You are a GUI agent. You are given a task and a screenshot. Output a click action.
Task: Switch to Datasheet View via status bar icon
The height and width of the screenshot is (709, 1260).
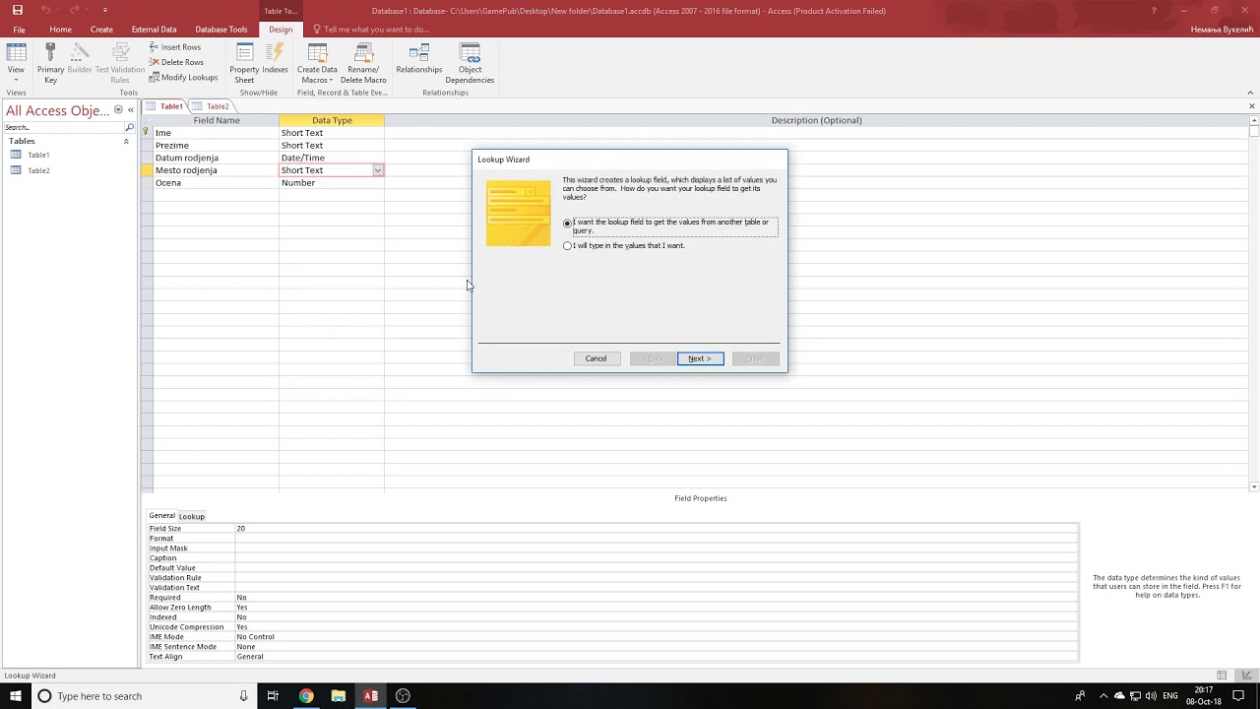[1222, 676]
